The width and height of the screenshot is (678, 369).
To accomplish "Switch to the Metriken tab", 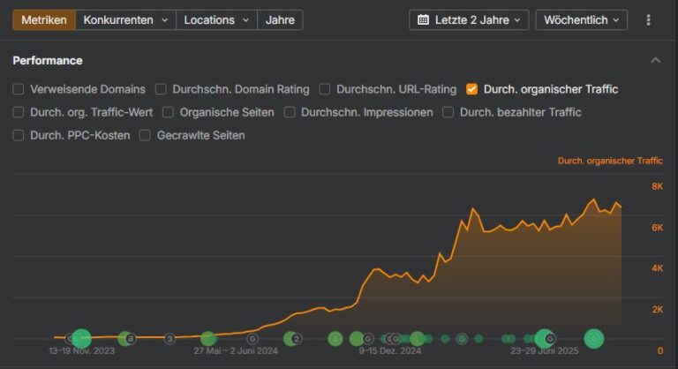I will pyautogui.click(x=44, y=19).
